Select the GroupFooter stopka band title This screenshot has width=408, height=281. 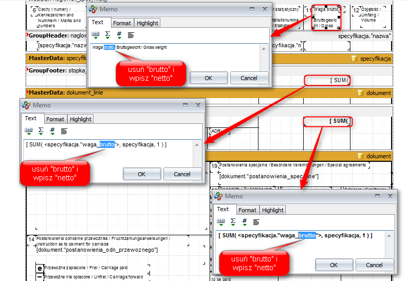click(57, 70)
